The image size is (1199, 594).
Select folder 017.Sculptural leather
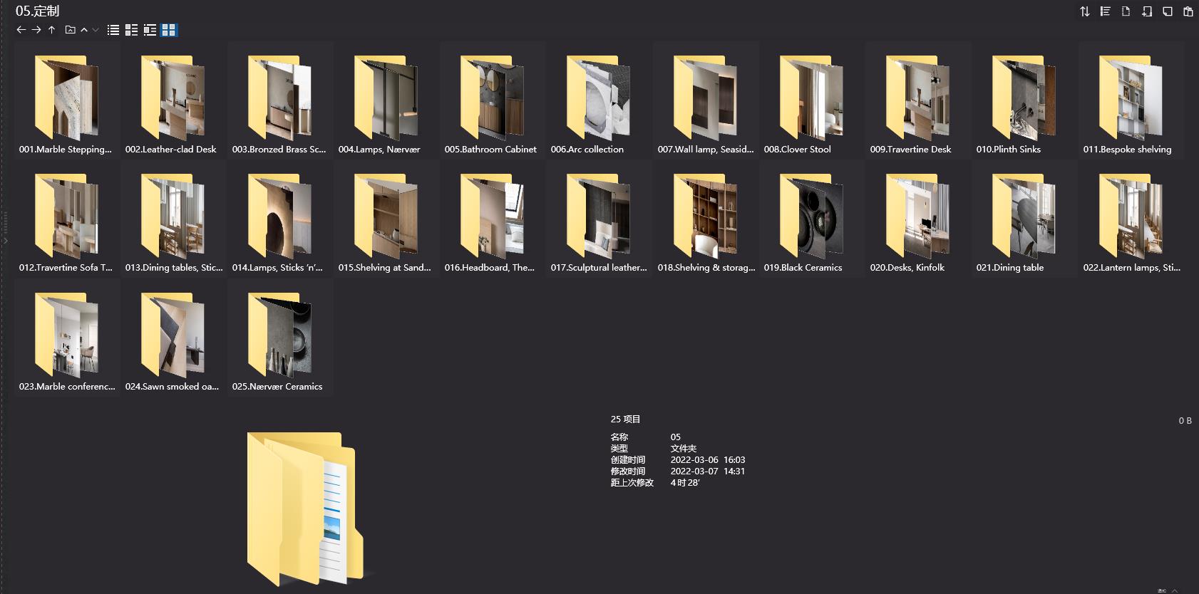(599, 218)
